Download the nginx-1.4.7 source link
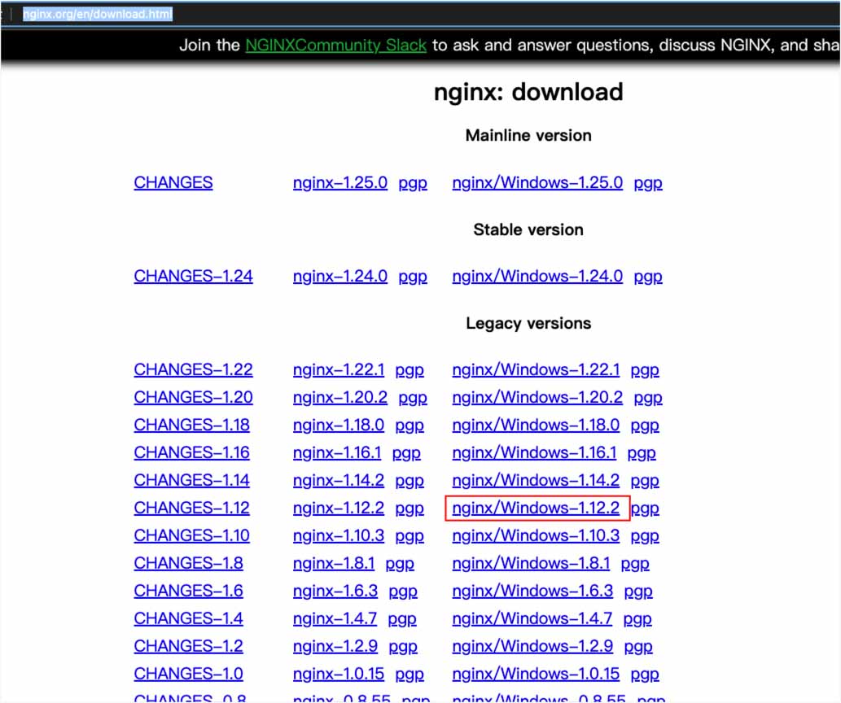 (x=335, y=619)
